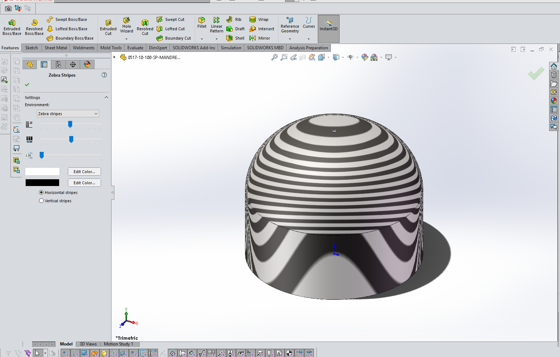Viewport: 560px width, 357px height.
Task: Open the Design Library task pane
Action: [x=554, y=74]
